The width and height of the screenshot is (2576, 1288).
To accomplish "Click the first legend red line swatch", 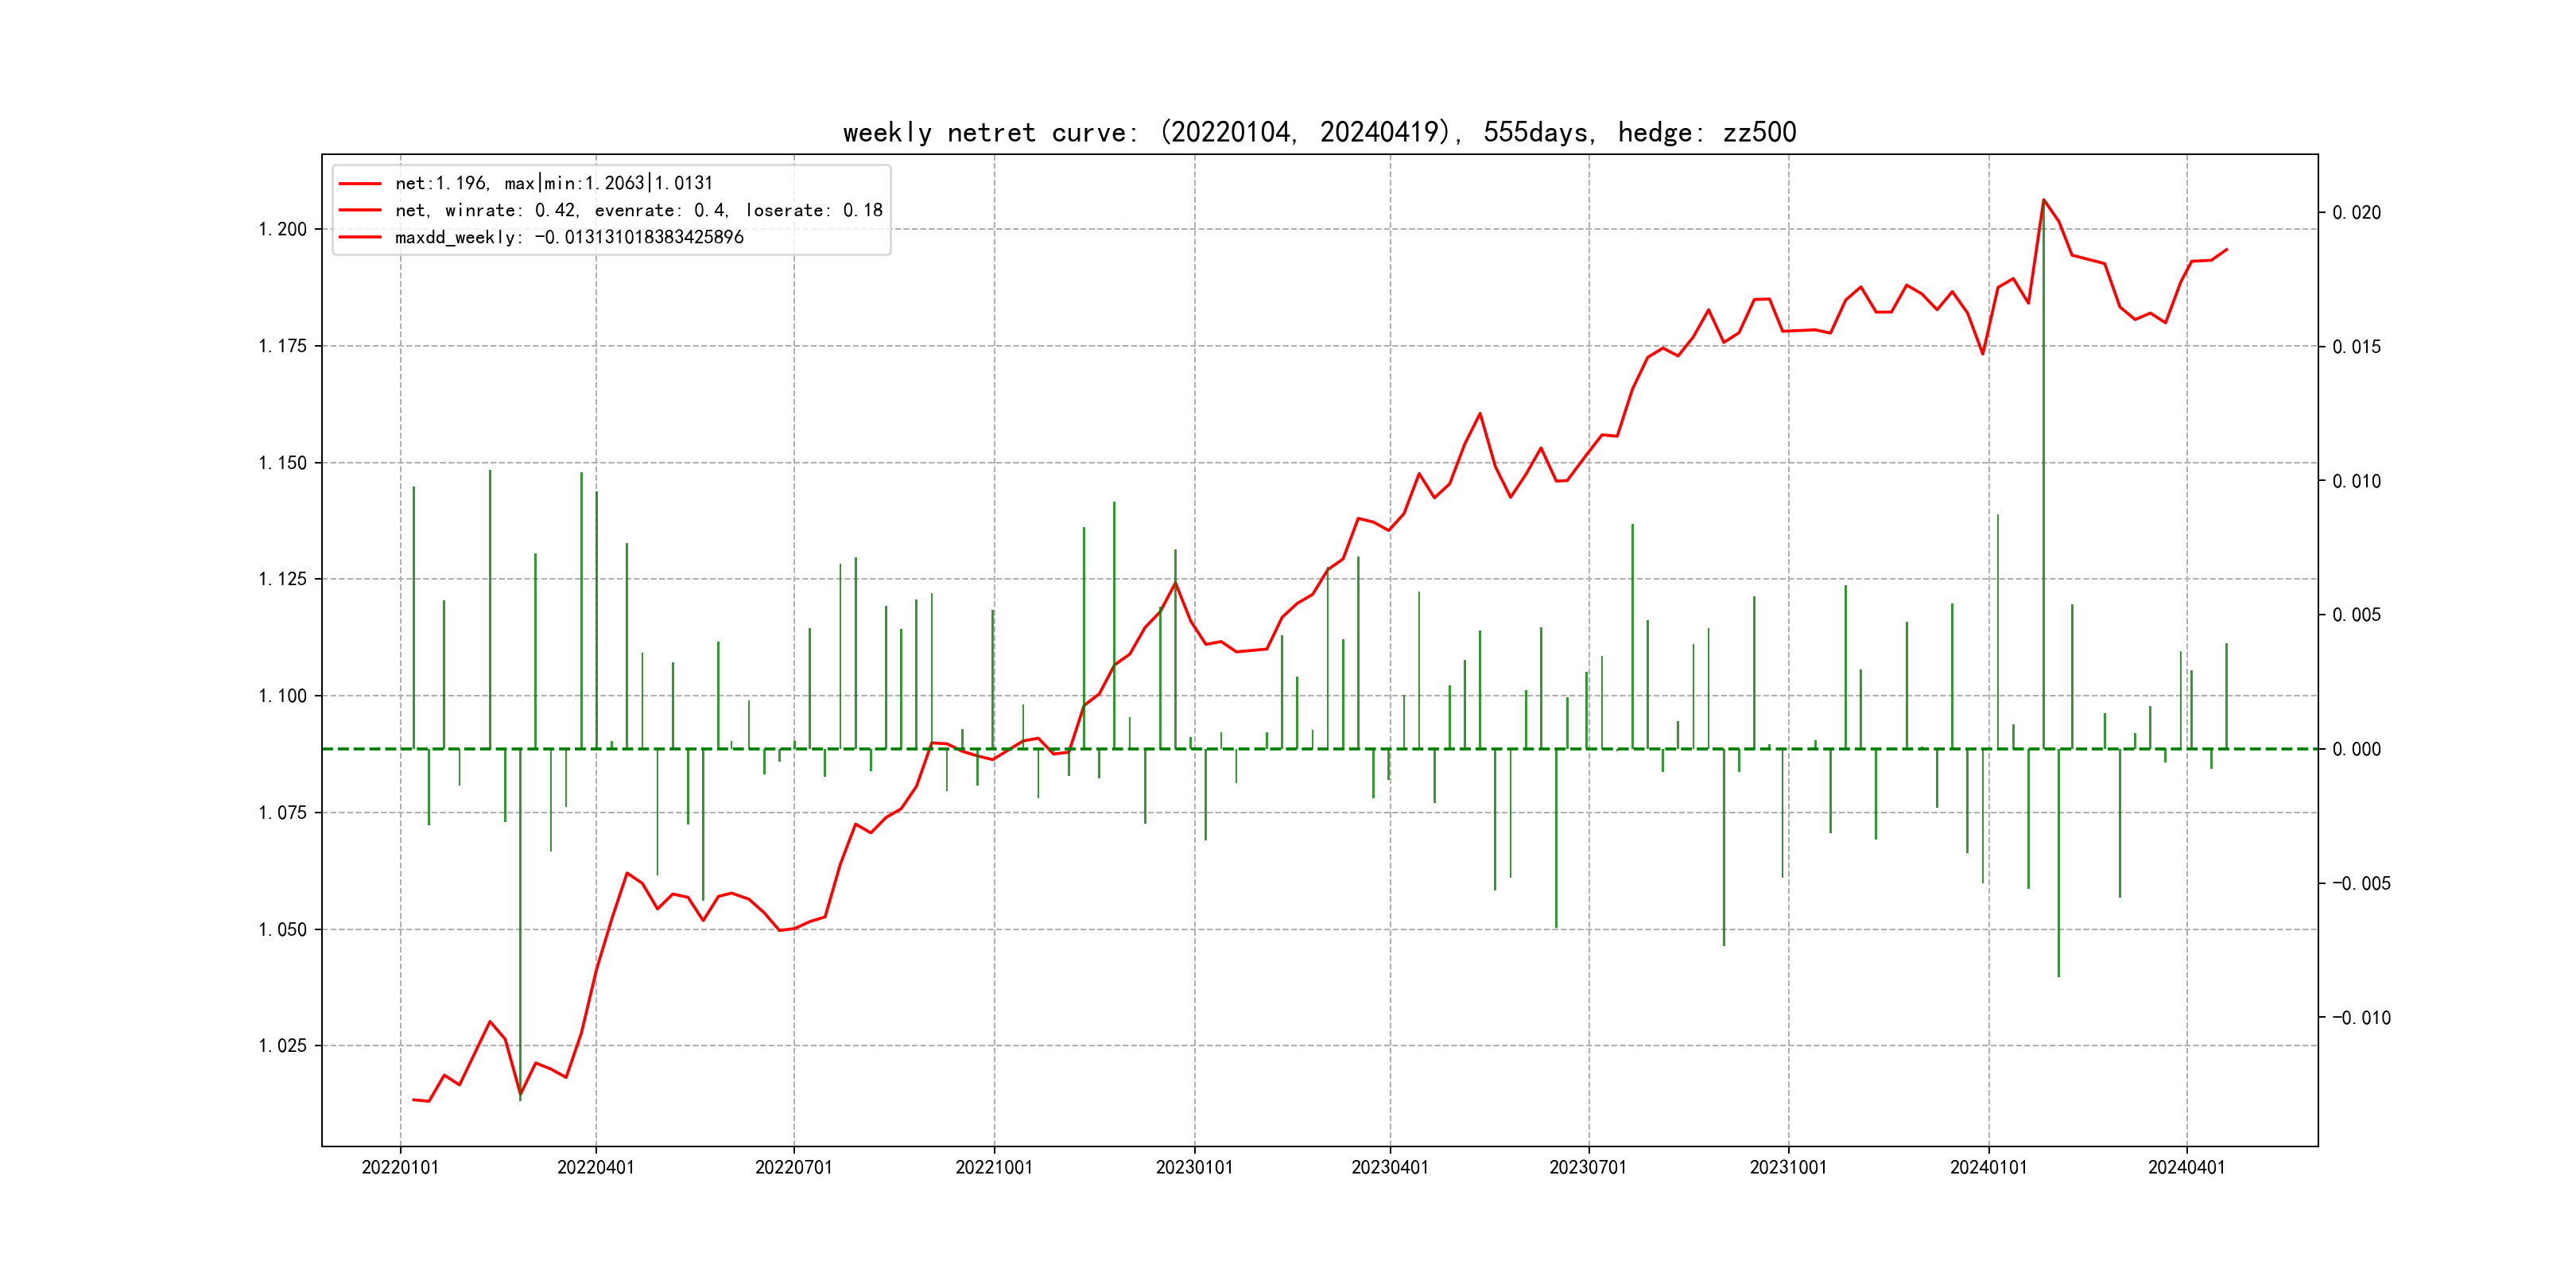I will [360, 184].
